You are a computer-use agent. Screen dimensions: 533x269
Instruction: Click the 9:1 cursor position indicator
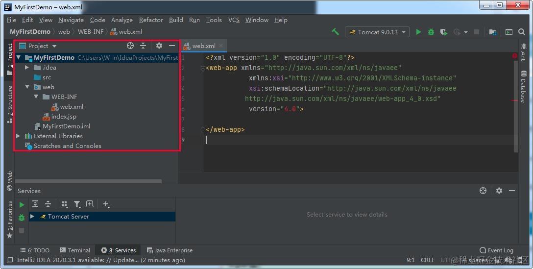coord(411,260)
